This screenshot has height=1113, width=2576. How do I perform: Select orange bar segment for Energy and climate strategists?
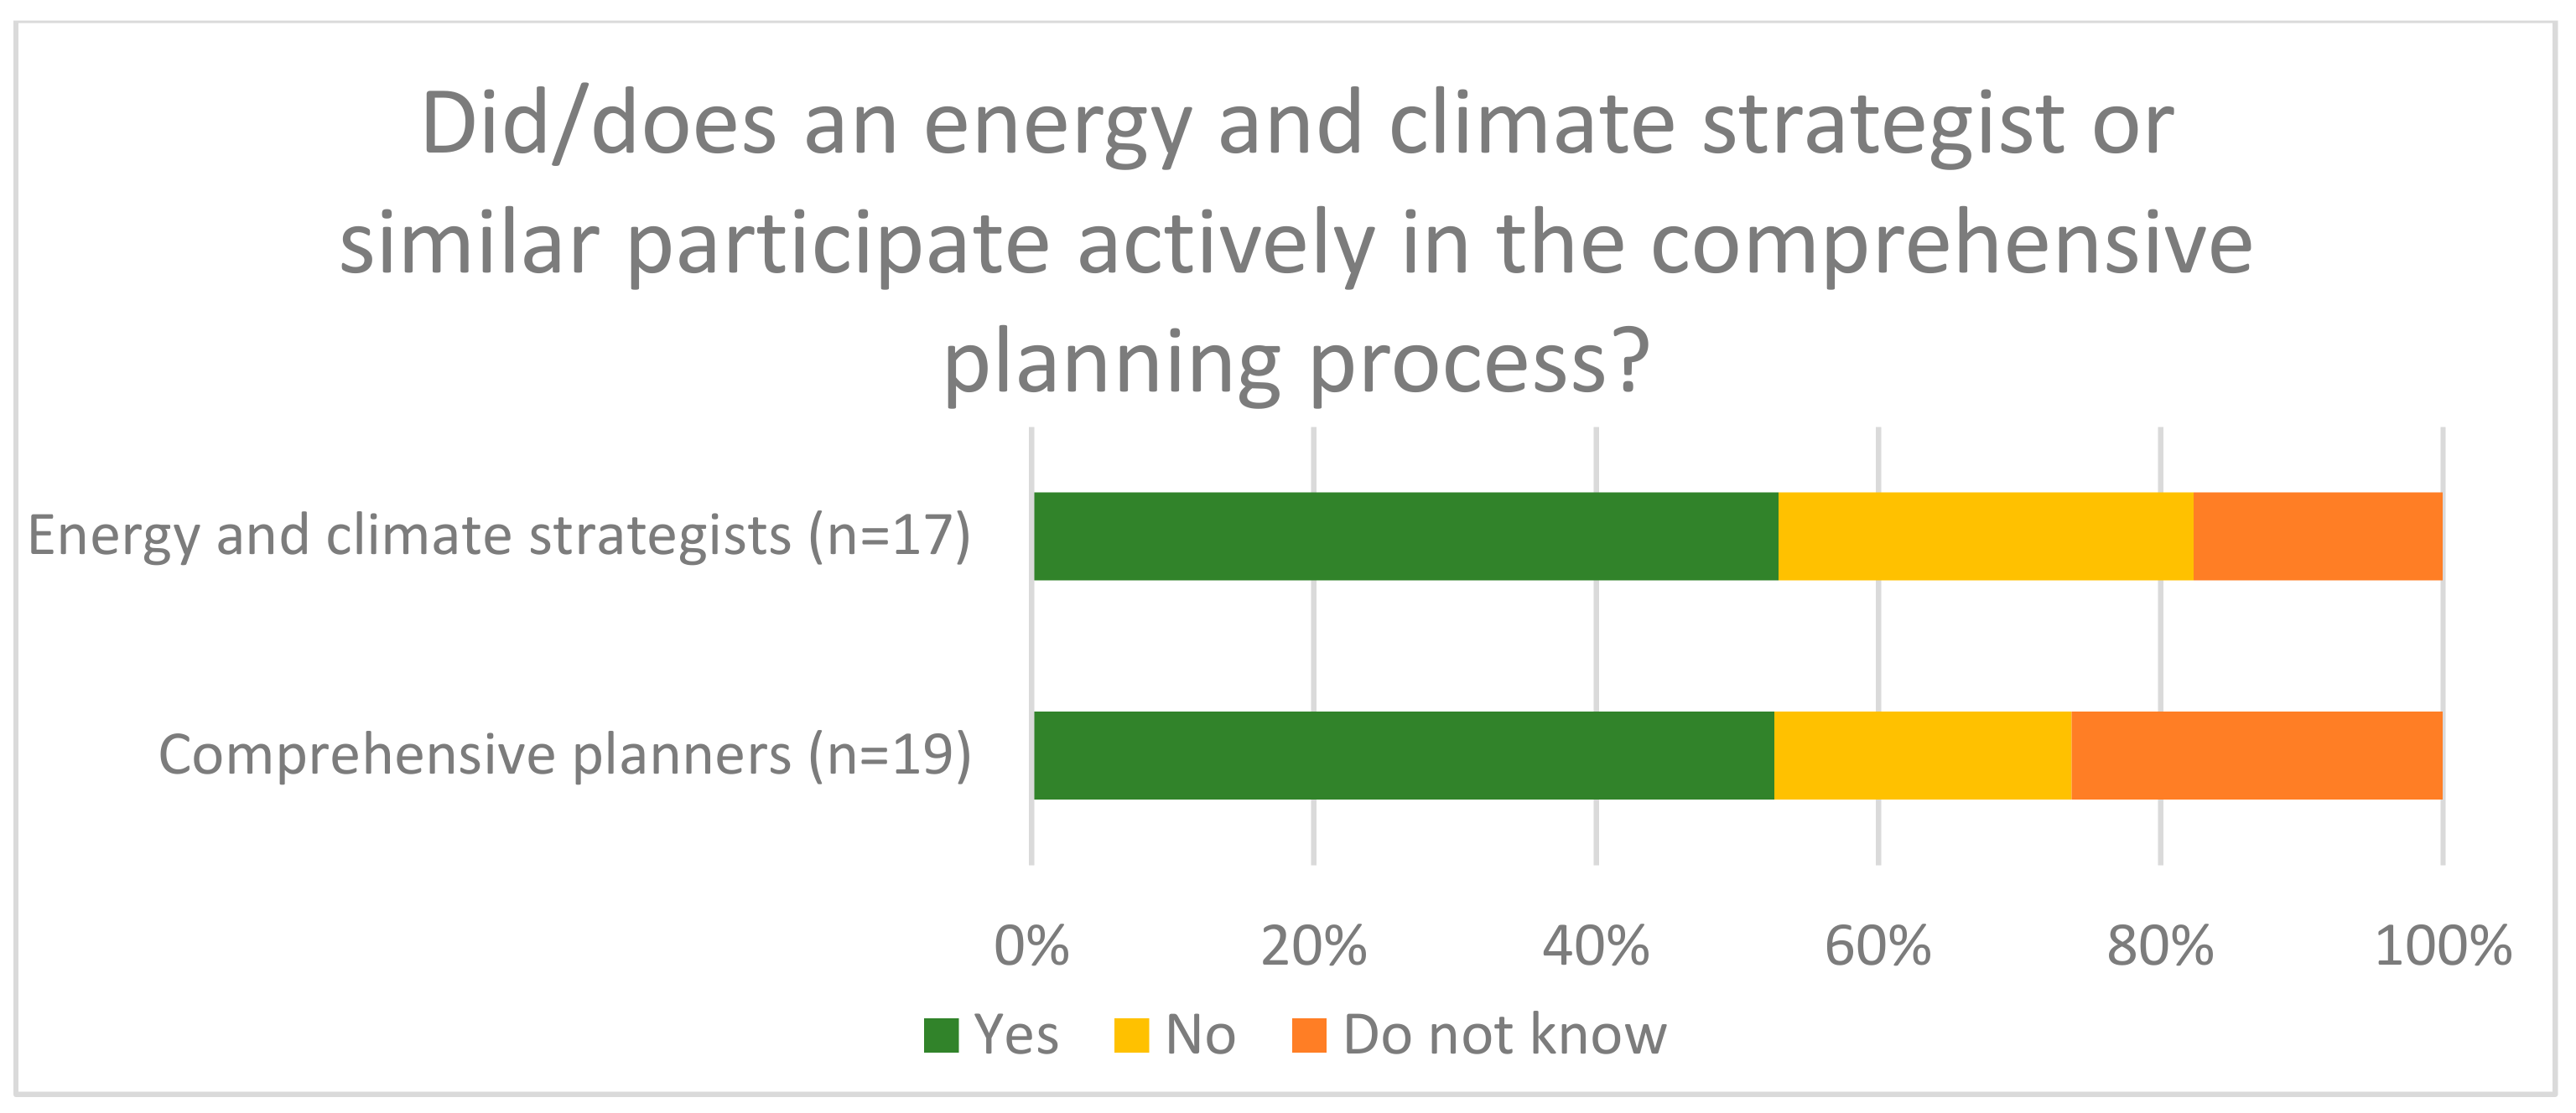2317,536
